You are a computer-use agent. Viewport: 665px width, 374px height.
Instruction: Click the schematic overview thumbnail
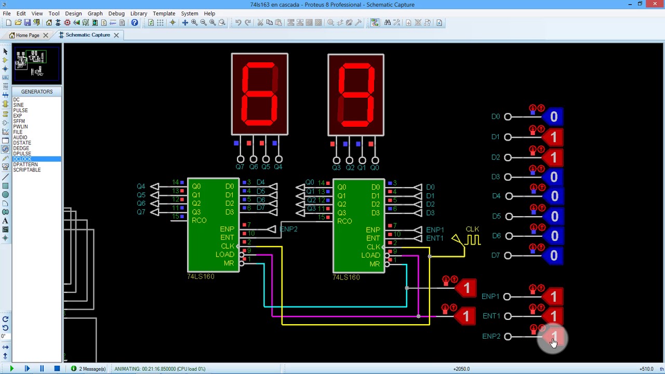point(37,64)
